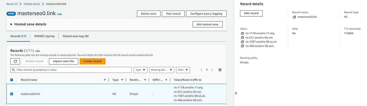The height and width of the screenshot is (106, 367).
Task: Go to next records page arrow
Action: [x=212, y=70]
